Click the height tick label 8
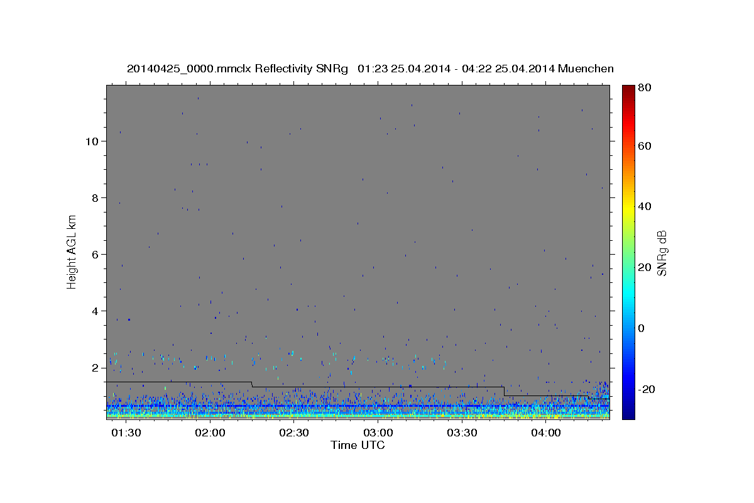 [96, 198]
